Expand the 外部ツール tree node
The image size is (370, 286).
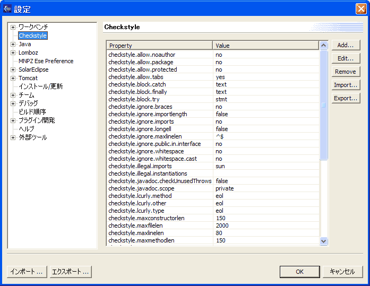pyautogui.click(x=13, y=138)
